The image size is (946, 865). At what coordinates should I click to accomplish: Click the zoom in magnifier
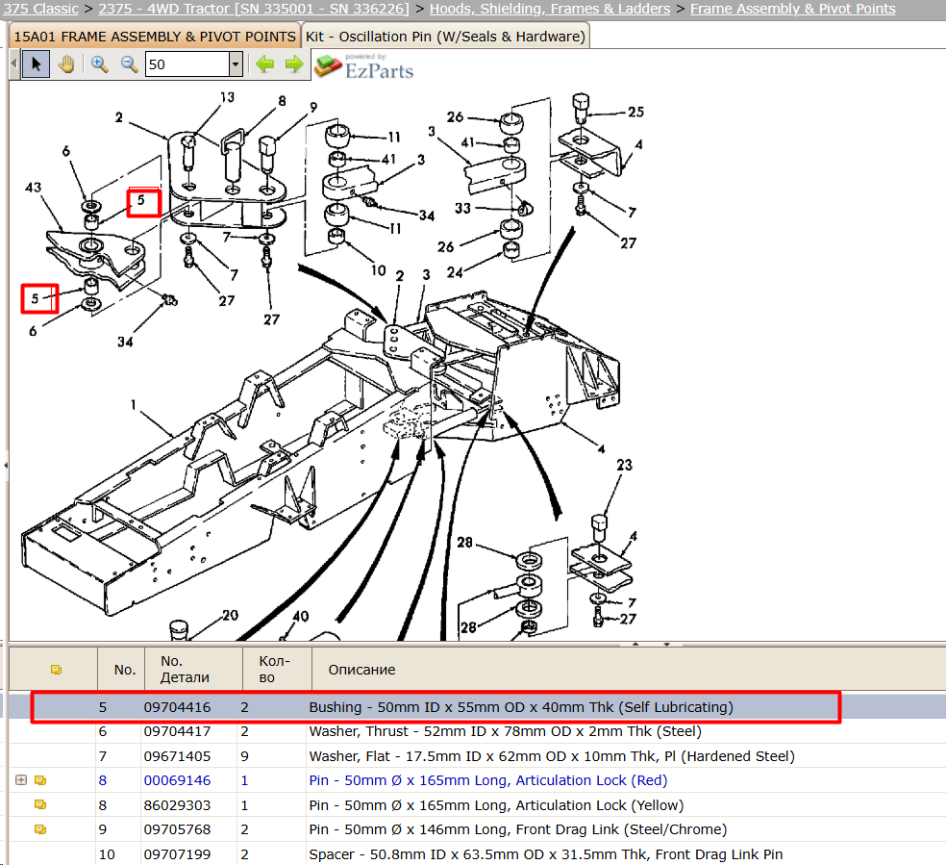[99, 64]
